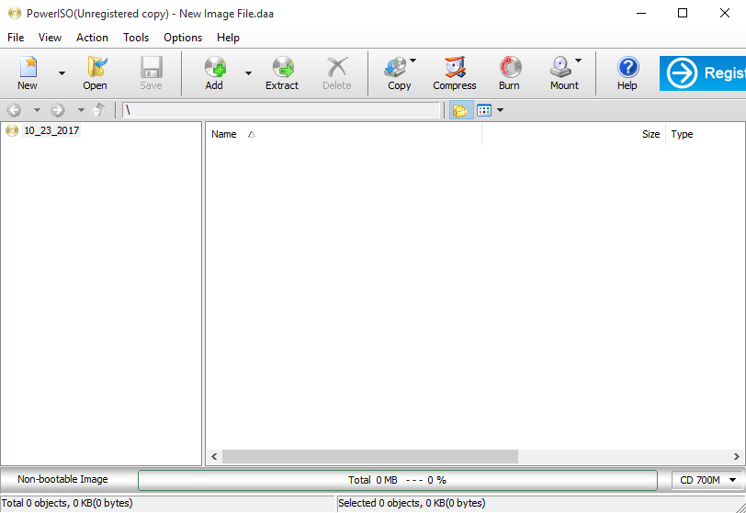Click the horizontal scrollbar left arrow
The image size is (746, 513).
(x=214, y=456)
